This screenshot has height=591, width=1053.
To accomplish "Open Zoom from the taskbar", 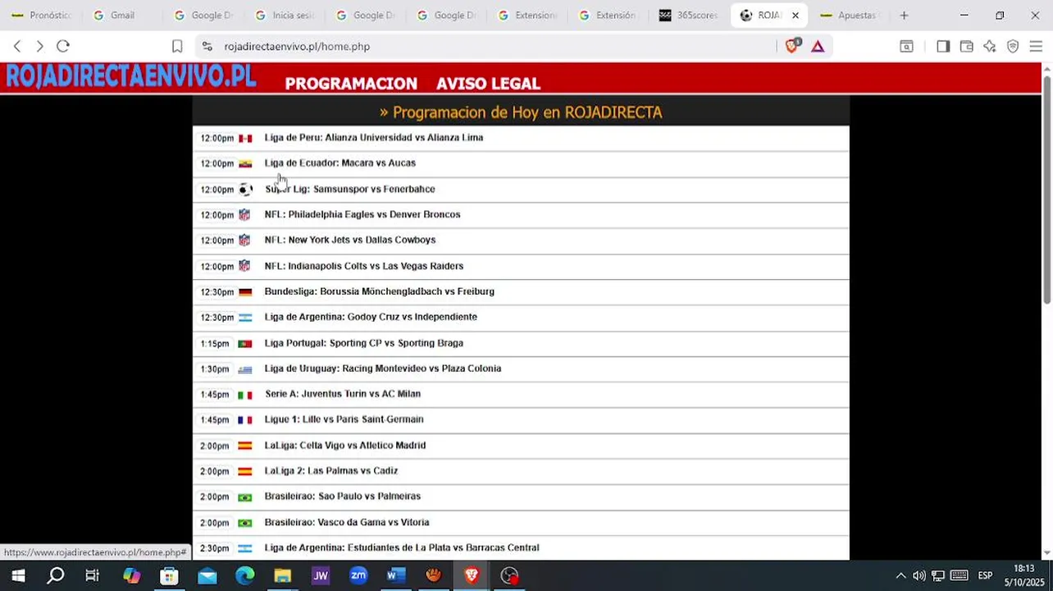I will coord(358,575).
